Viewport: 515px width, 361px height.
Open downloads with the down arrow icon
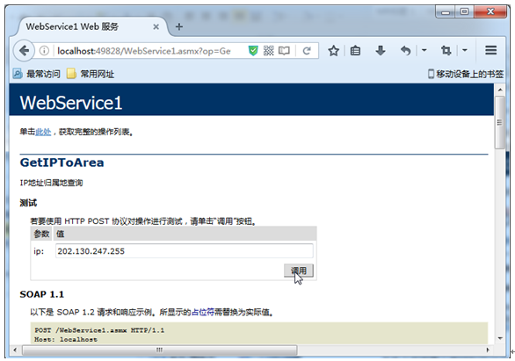coord(381,51)
